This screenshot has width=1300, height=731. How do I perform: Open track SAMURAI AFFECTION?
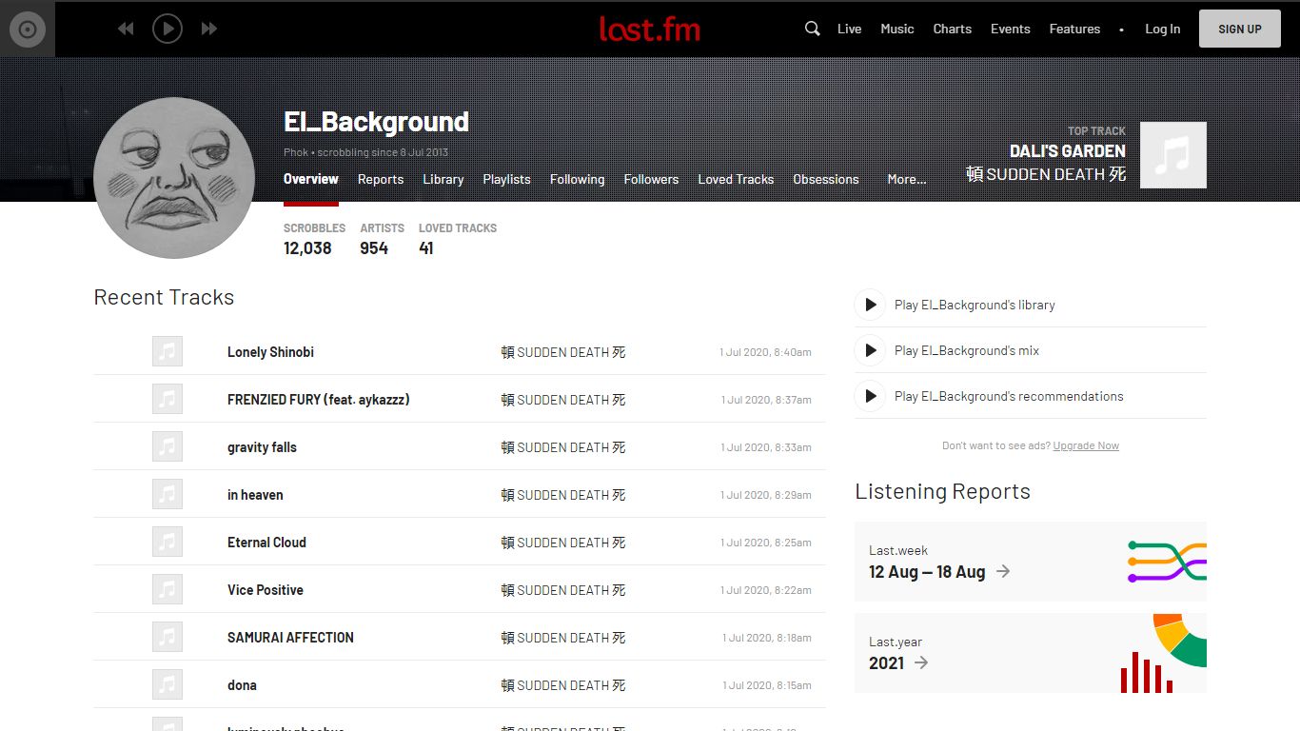coord(290,638)
